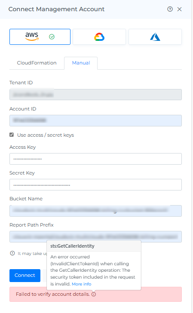Screen dimensions: 193x313
Task: Select the AWS provider logo
Action: [x=32, y=37]
